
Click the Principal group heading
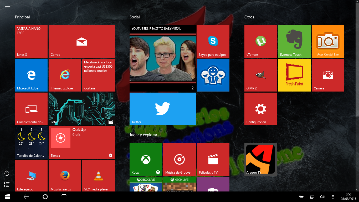click(x=22, y=17)
